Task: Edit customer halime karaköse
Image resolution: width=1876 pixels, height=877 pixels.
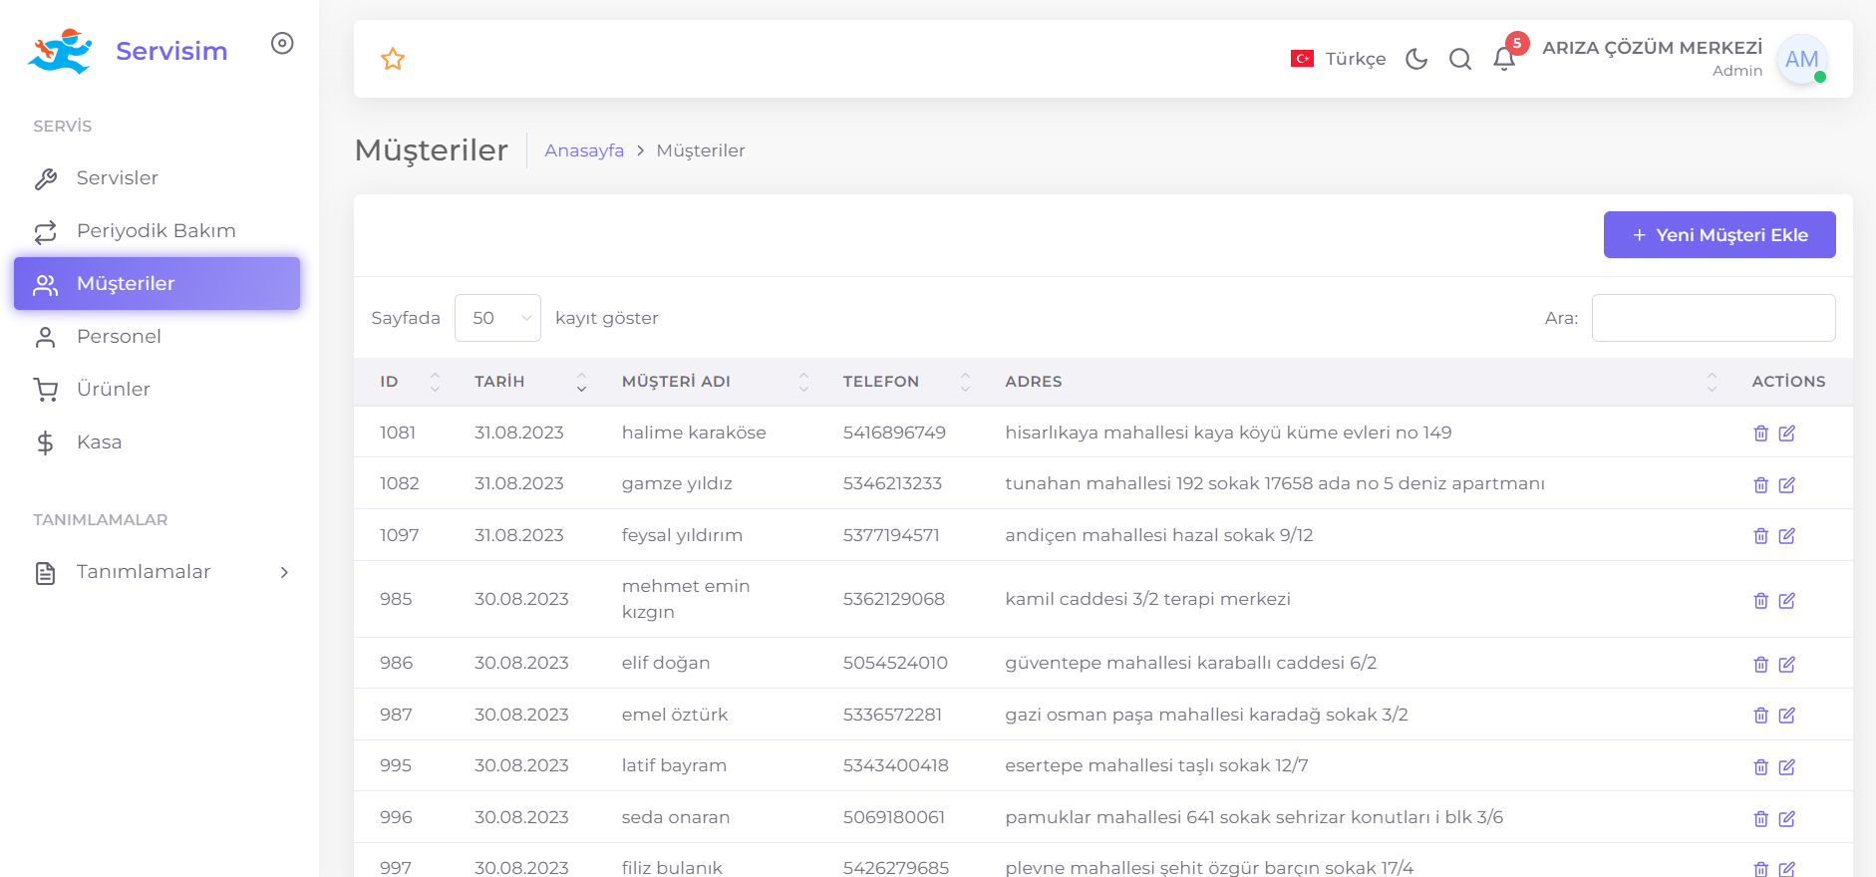Action: click(x=1787, y=434)
